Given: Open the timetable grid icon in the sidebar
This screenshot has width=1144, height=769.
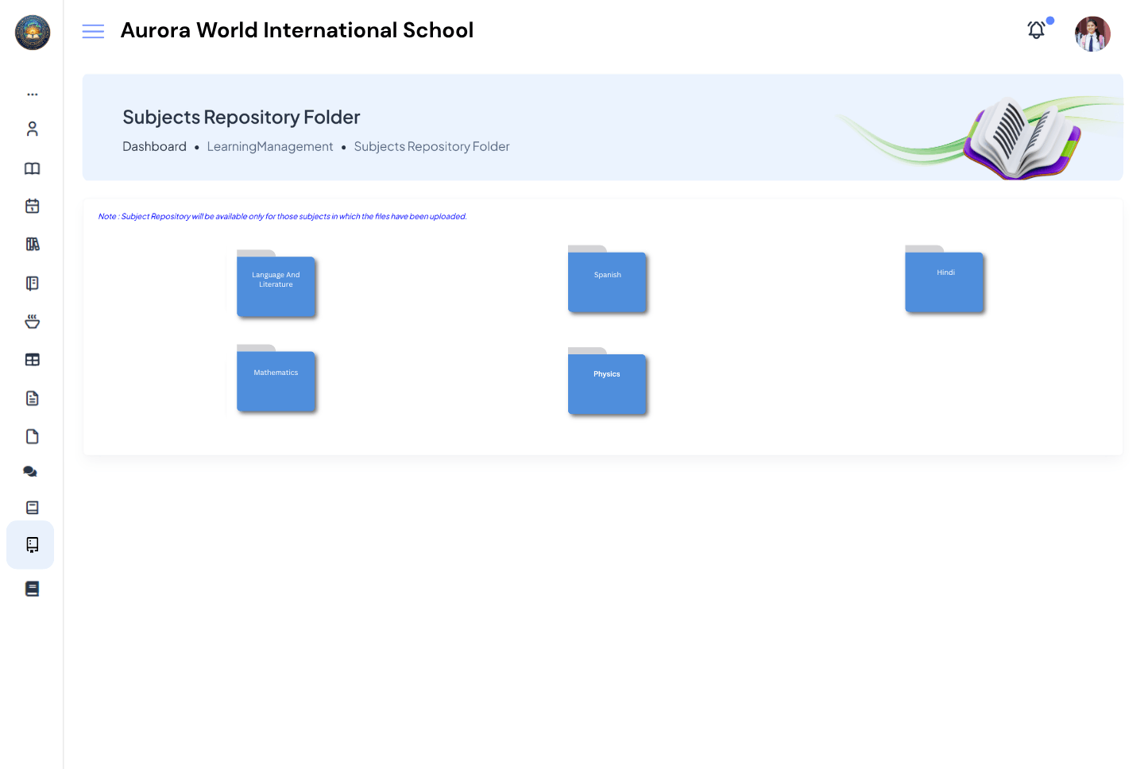Looking at the screenshot, I should 32,359.
